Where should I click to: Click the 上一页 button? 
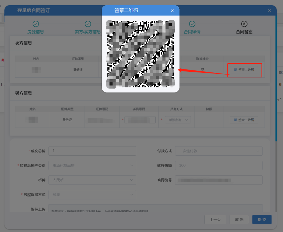(x=215, y=219)
